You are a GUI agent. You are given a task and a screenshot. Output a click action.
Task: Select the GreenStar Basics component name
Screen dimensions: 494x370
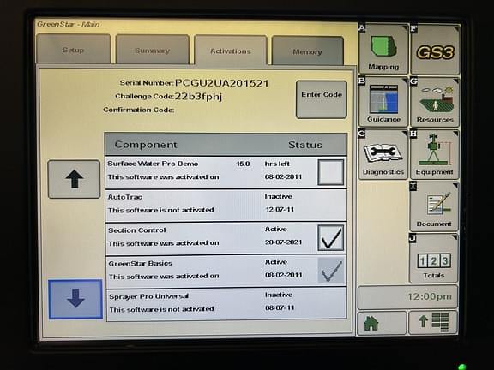pyautogui.click(x=140, y=263)
